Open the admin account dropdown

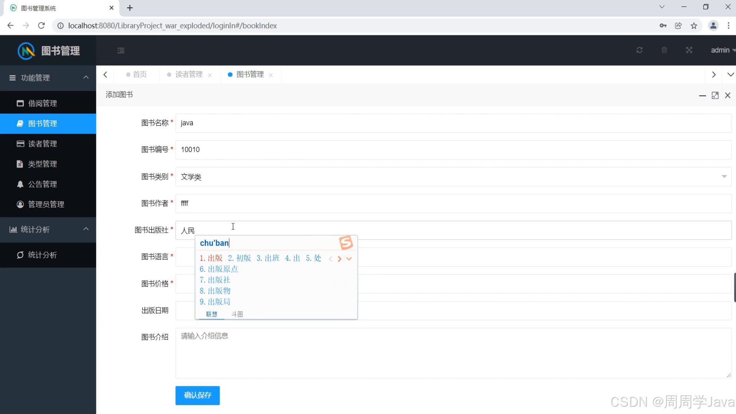pyautogui.click(x=721, y=50)
